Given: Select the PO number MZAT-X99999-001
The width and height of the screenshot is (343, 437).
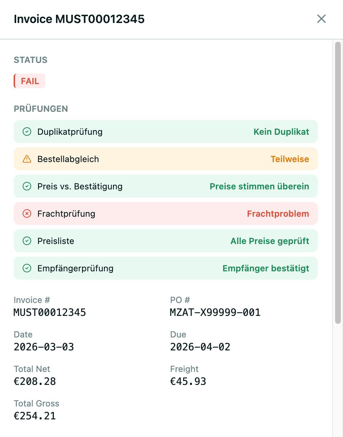Looking at the screenshot, I should click(x=215, y=312).
